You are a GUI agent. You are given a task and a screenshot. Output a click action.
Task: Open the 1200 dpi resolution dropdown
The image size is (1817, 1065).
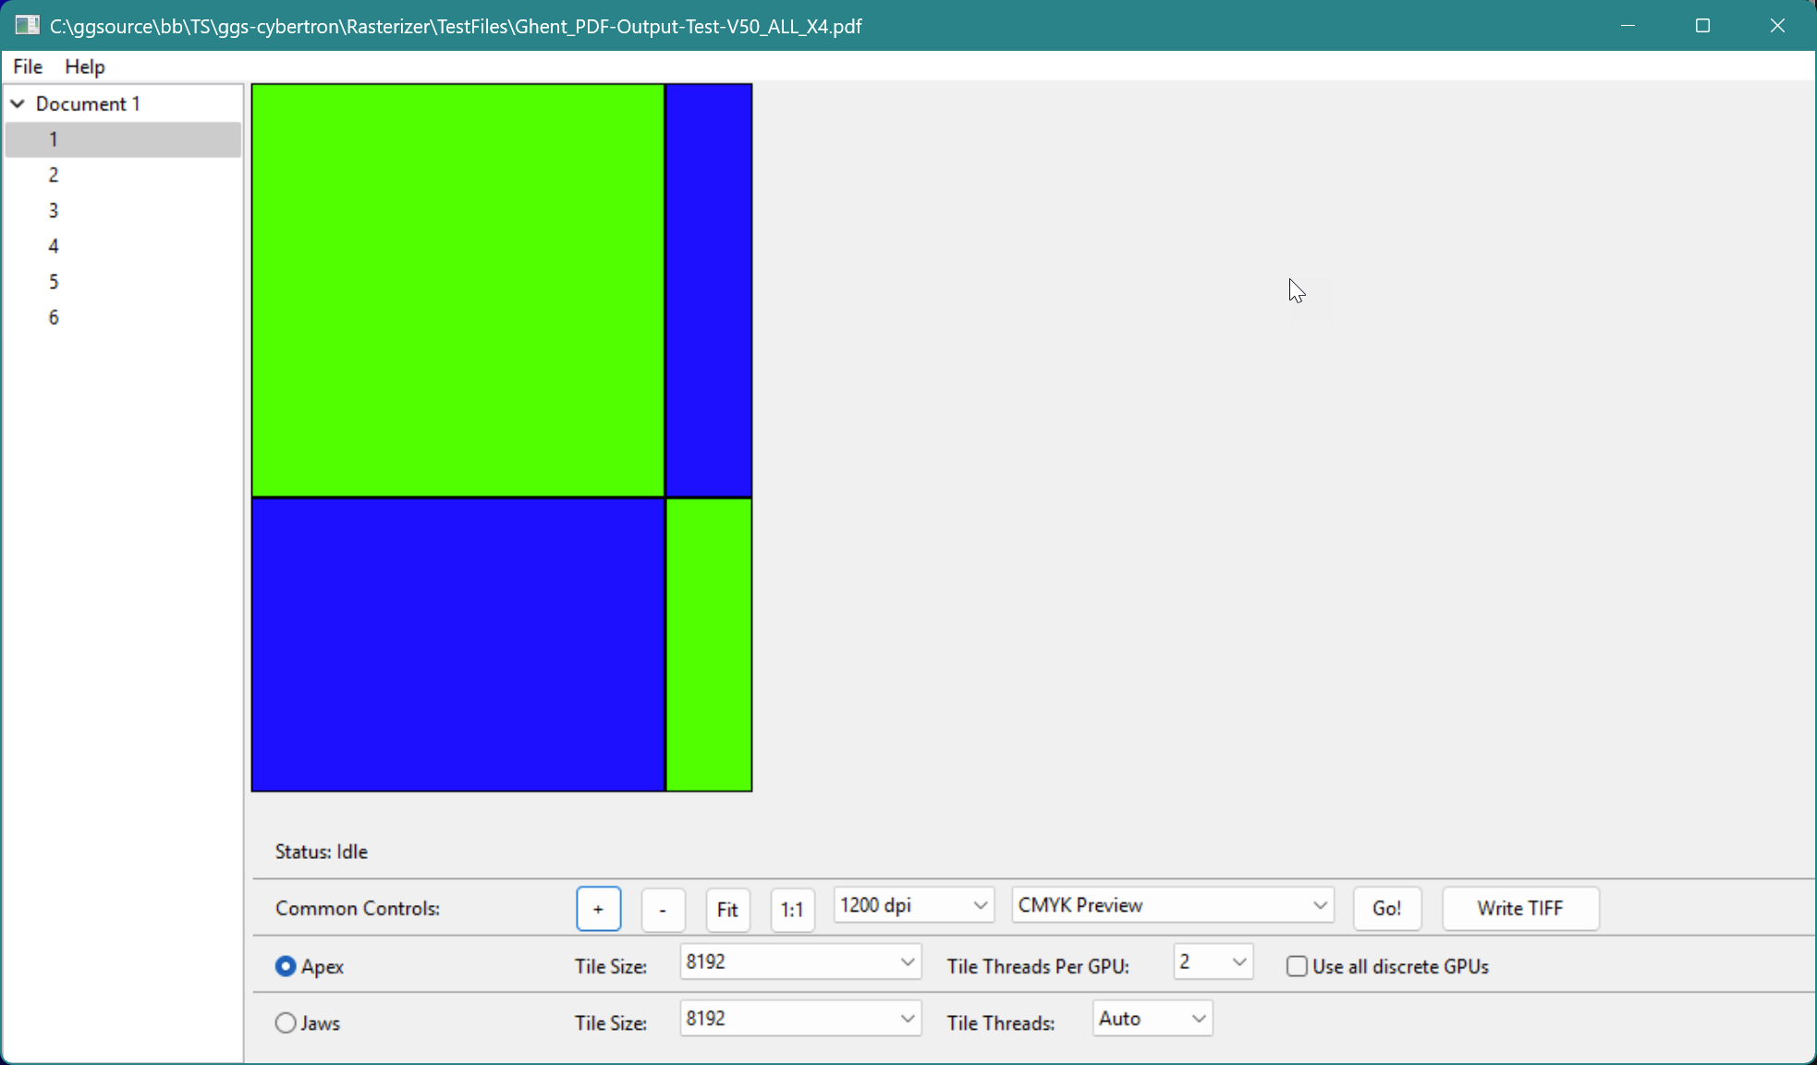[x=913, y=905]
